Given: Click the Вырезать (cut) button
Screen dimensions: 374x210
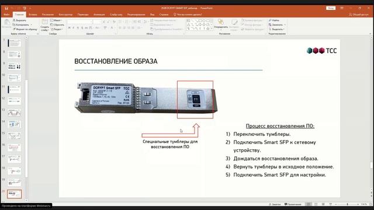Looking at the screenshot, I should click(19, 20).
